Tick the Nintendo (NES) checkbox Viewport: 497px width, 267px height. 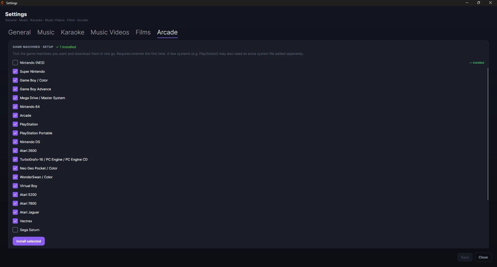(x=15, y=63)
